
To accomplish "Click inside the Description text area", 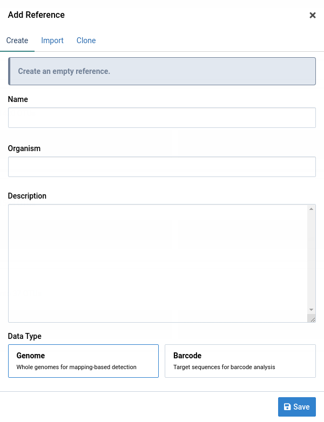I will click(x=158, y=263).
